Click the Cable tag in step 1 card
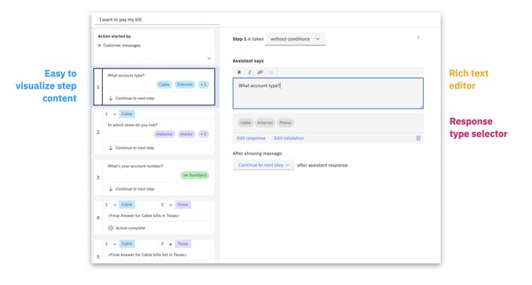 (165, 85)
